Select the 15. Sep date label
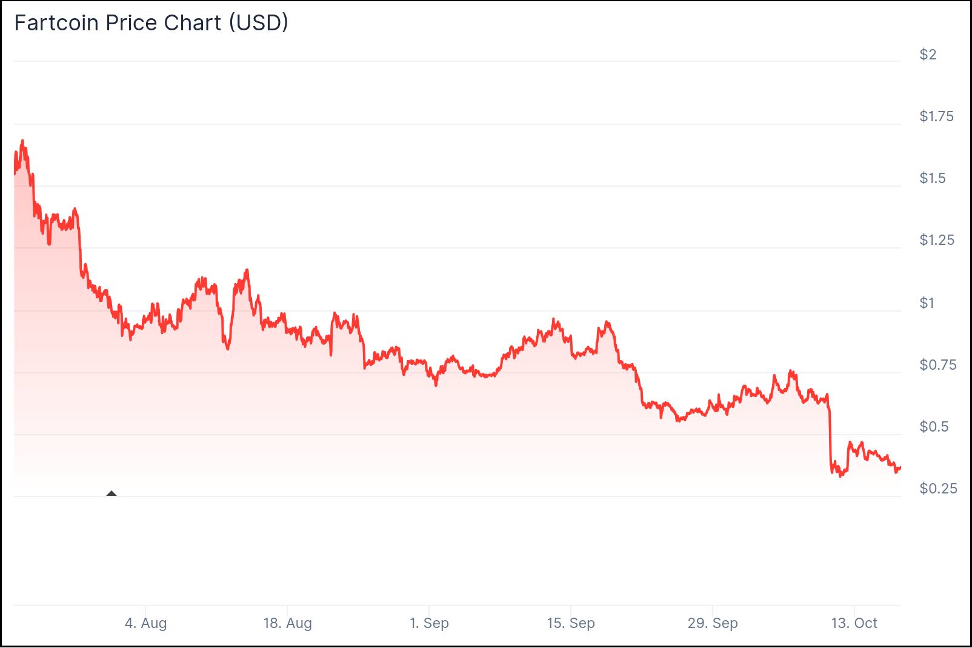Screen dimensions: 972x648 click(x=571, y=623)
